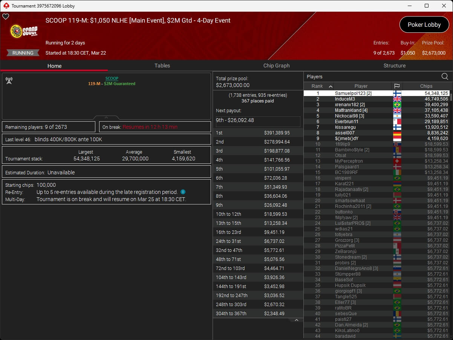
Task: Return to the Poker Lobby
Action: click(x=424, y=25)
